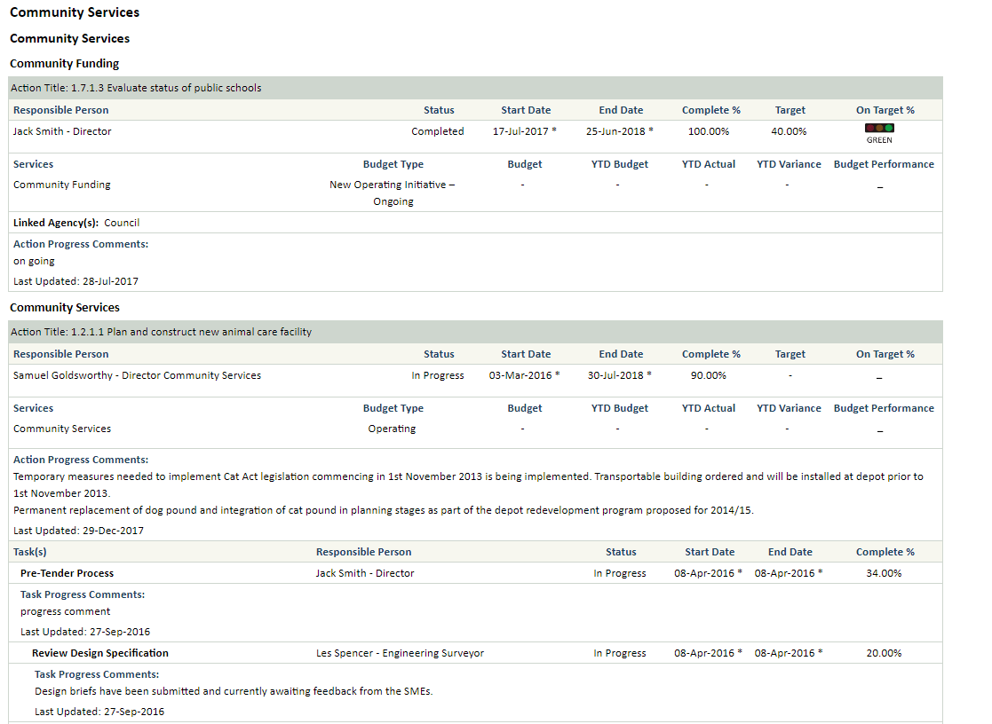The width and height of the screenshot is (992, 724).
Task: Click the Budget Performance column header
Action: click(x=884, y=163)
